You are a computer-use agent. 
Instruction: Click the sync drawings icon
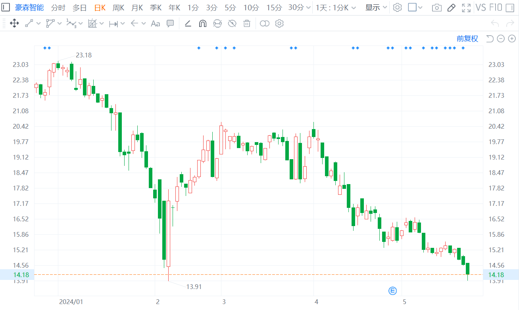click(x=217, y=24)
